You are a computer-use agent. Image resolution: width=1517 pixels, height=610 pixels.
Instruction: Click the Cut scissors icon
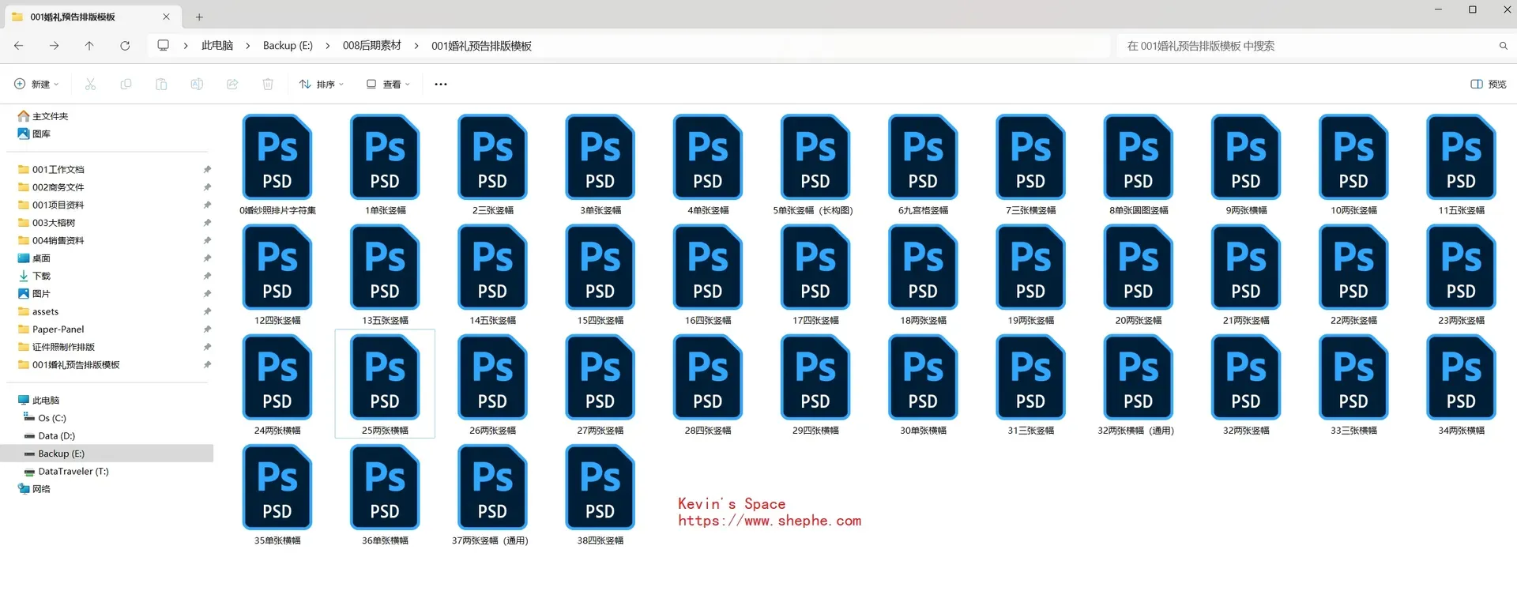point(90,84)
